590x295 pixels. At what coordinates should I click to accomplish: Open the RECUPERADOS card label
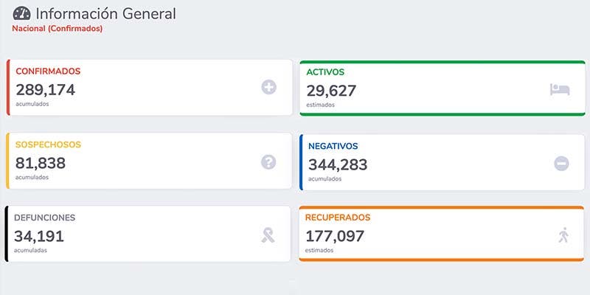pos(338,218)
